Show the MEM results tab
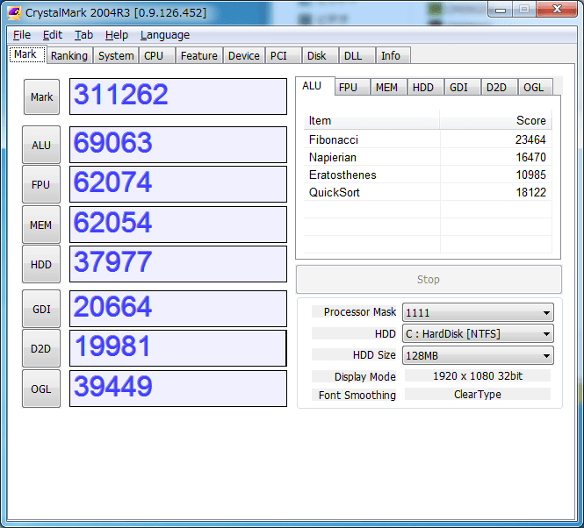This screenshot has height=528, width=584. coord(388,87)
